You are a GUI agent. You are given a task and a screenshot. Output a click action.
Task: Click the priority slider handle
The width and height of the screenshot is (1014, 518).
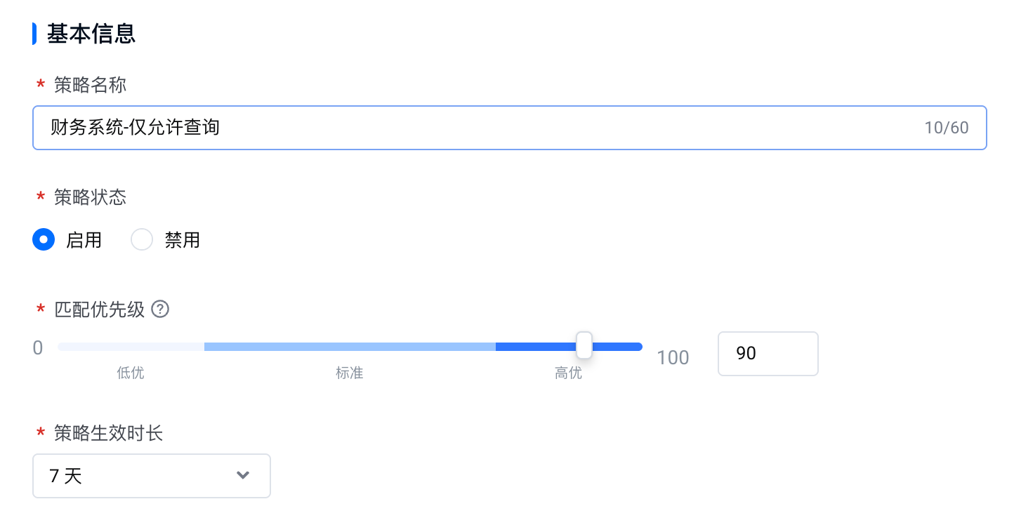tap(584, 345)
